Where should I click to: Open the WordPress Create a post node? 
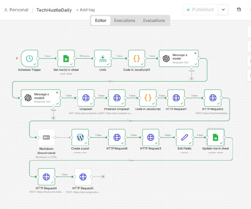tap(80, 137)
